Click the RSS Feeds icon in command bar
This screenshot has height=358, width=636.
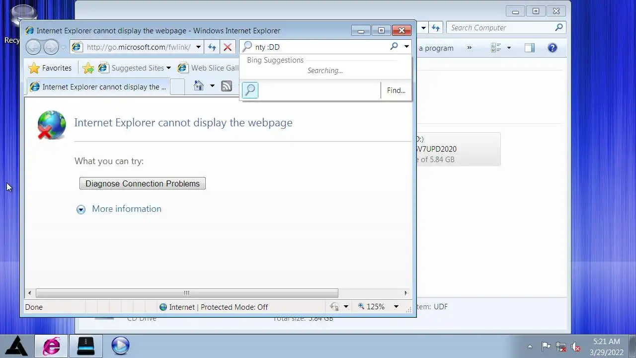click(x=227, y=86)
